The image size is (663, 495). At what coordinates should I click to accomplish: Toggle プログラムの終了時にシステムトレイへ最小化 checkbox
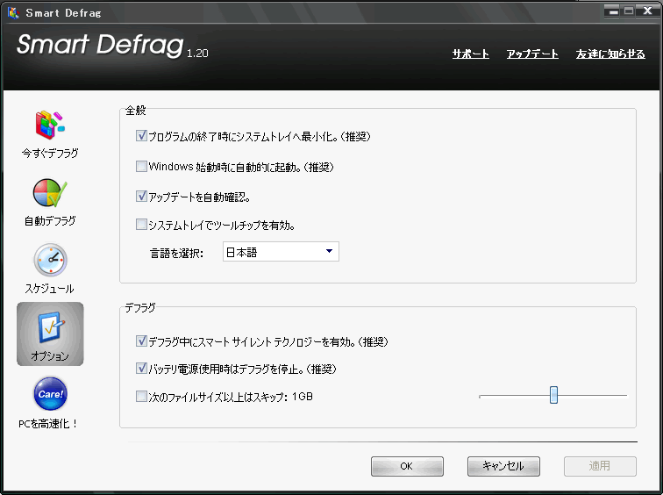(141, 136)
